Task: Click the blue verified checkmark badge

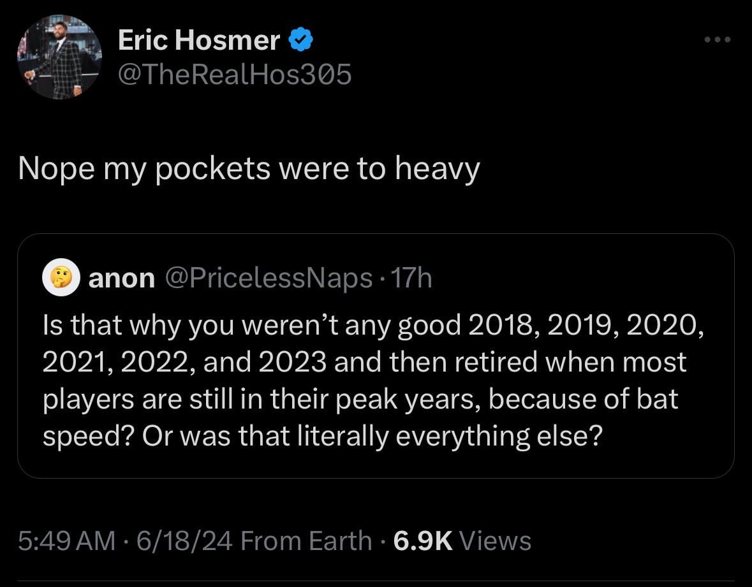Action: (300, 40)
